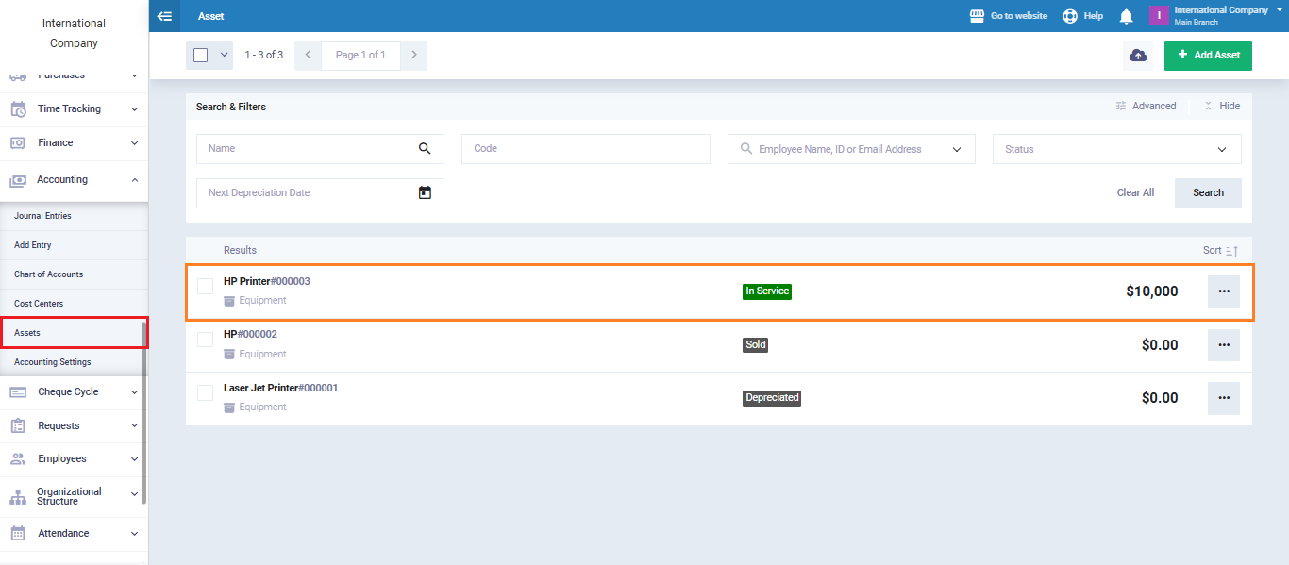Go to Journal Entries in sidebar
The height and width of the screenshot is (565, 1289).
[42, 216]
